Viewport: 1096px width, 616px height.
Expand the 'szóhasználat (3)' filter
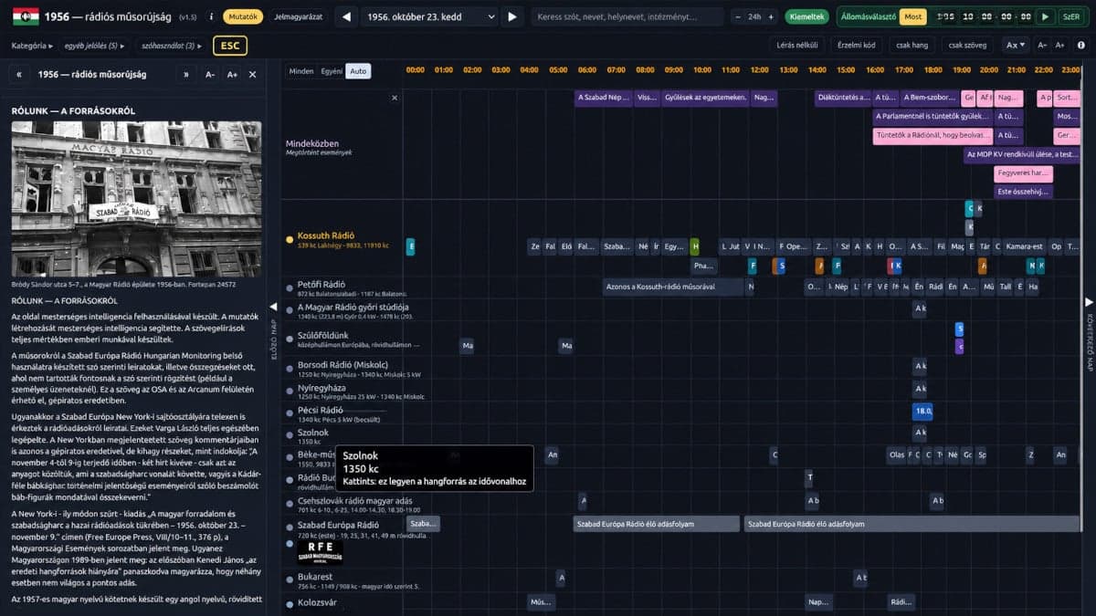[x=171, y=46]
